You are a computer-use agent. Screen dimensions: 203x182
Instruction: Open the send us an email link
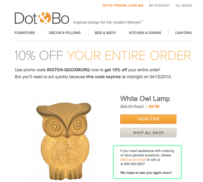pyautogui.click(x=133, y=159)
